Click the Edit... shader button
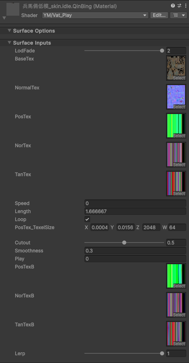The image size is (189, 363). (x=159, y=15)
